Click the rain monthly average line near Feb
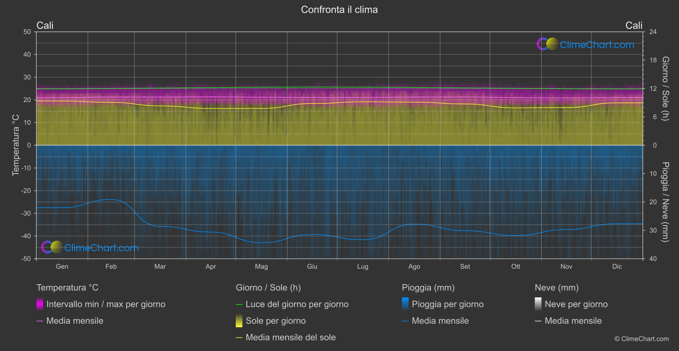The height and width of the screenshot is (351, 679). [x=111, y=200]
